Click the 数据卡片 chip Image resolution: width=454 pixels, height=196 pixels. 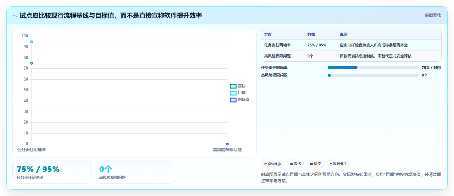tap(338, 164)
